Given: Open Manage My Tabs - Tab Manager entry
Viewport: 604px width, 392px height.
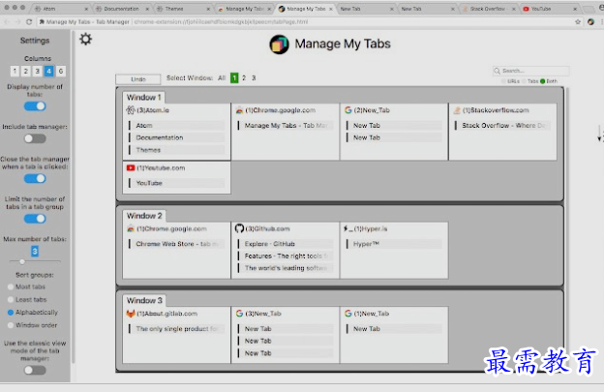Looking at the screenshot, I should click(x=286, y=125).
